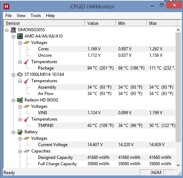Collapse the Battery node
This screenshot has height=178, width=183.
pyautogui.click(x=13, y=132)
